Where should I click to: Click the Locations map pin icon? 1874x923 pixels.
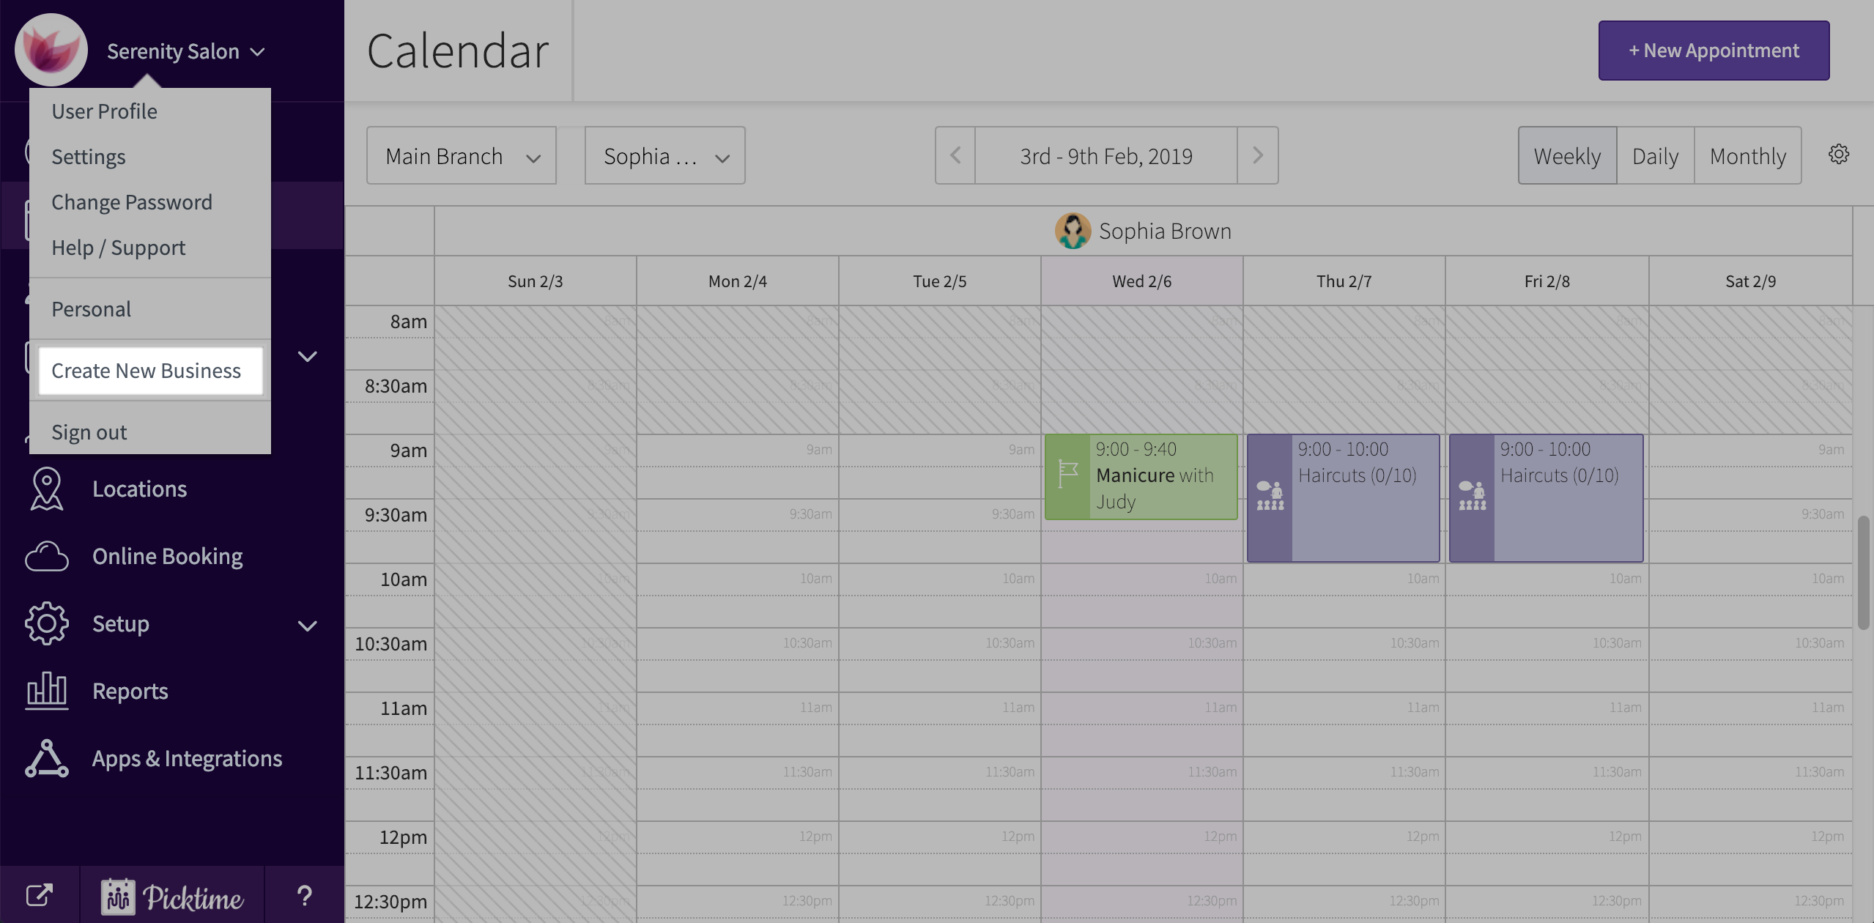click(47, 489)
